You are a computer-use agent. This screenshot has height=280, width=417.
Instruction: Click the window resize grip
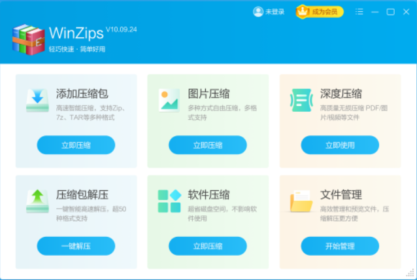tap(410, 273)
